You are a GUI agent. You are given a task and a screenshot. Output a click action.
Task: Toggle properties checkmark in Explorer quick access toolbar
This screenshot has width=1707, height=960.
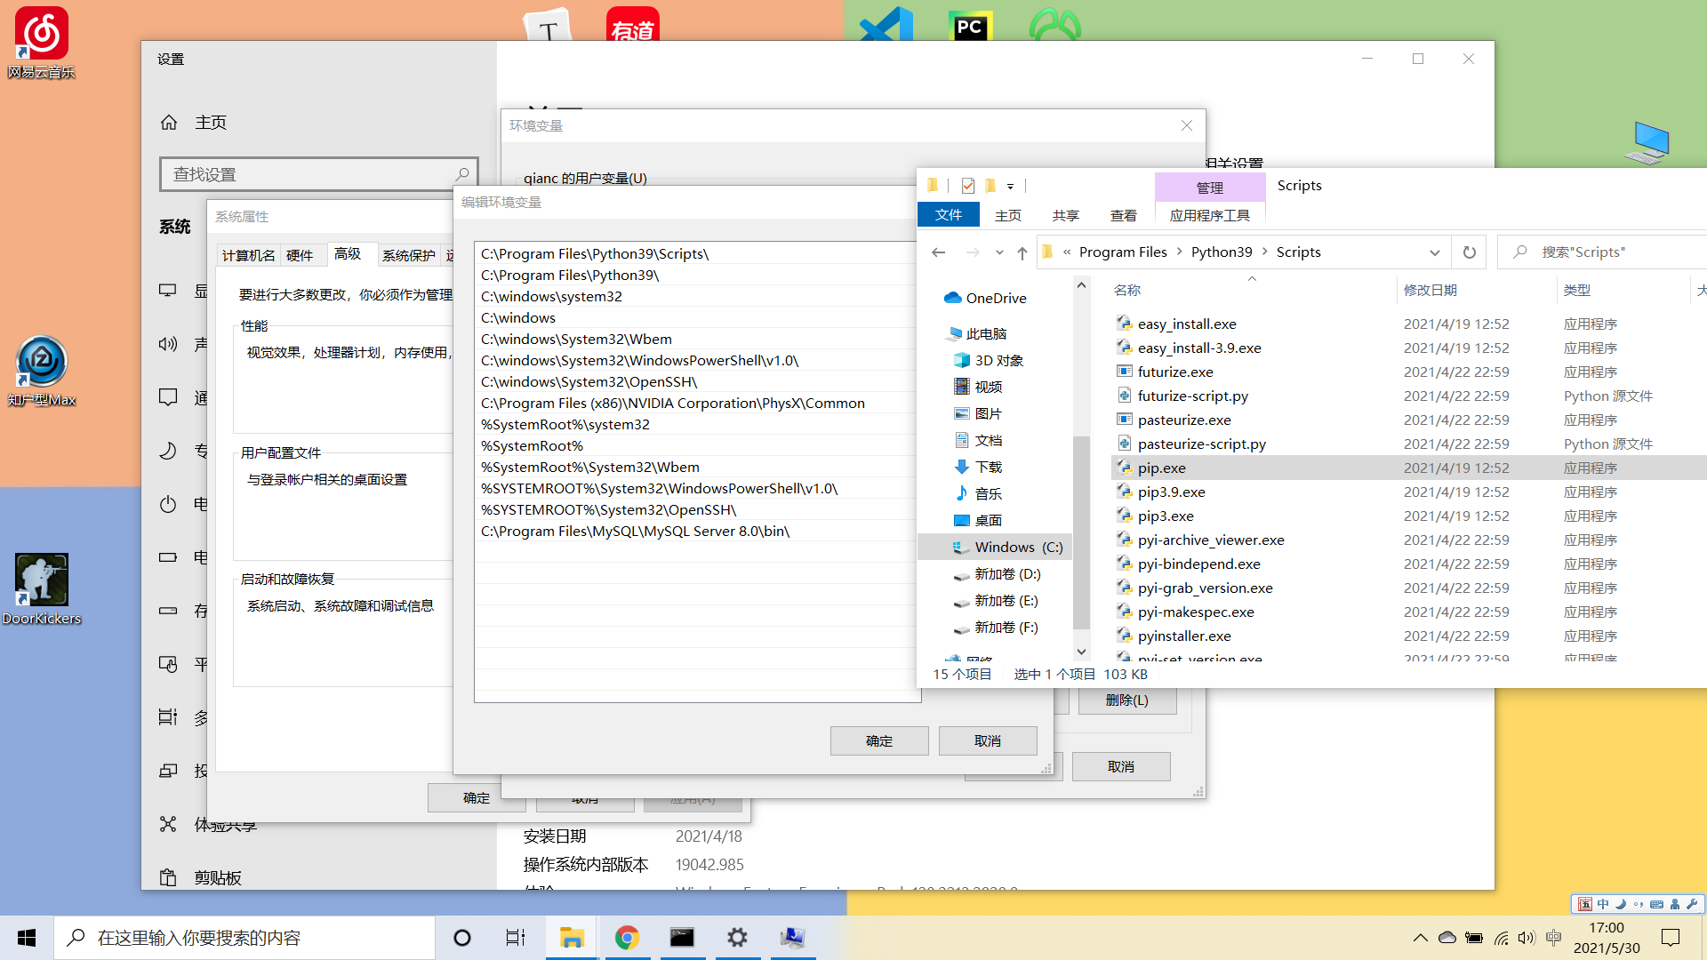[968, 186]
